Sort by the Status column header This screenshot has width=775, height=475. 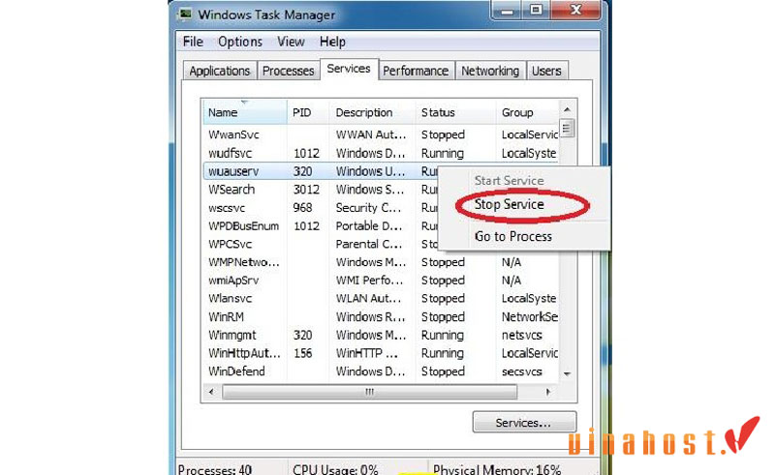click(x=455, y=112)
